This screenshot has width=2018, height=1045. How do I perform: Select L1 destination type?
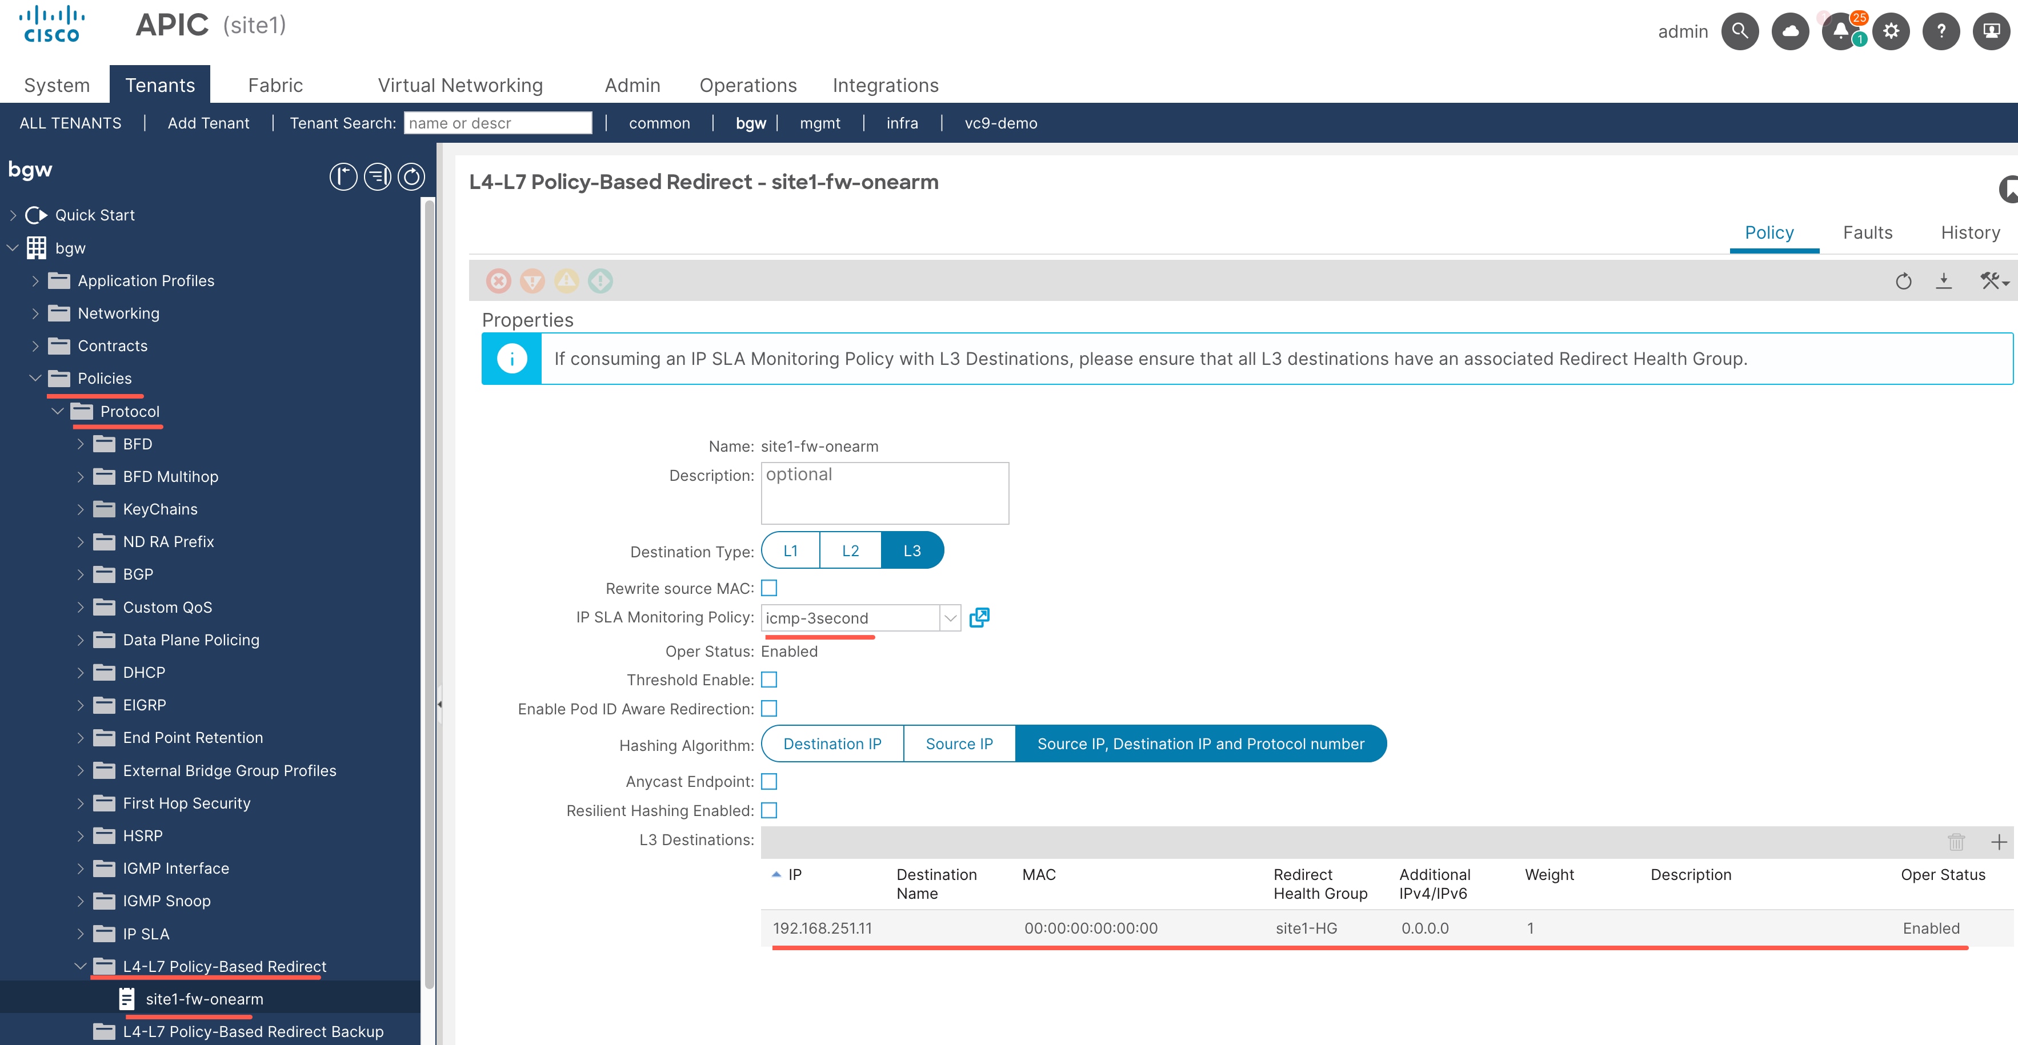coord(790,550)
